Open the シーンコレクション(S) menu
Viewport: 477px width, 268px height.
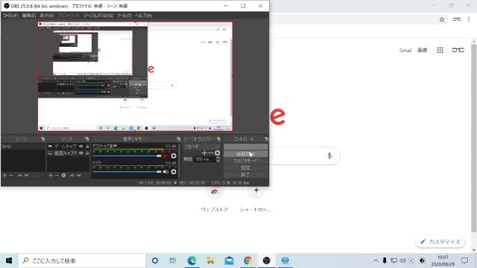click(98, 16)
